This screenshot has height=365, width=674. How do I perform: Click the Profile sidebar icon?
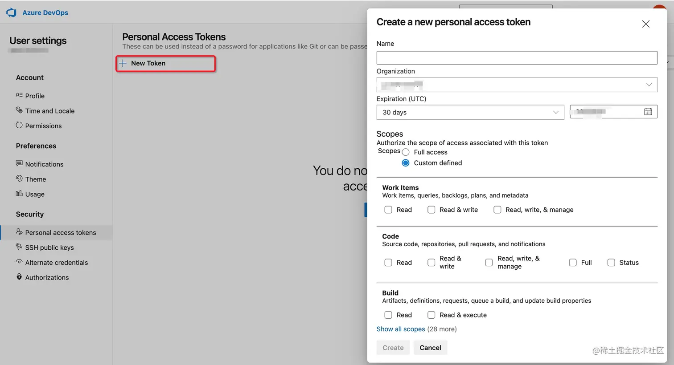[19, 95]
